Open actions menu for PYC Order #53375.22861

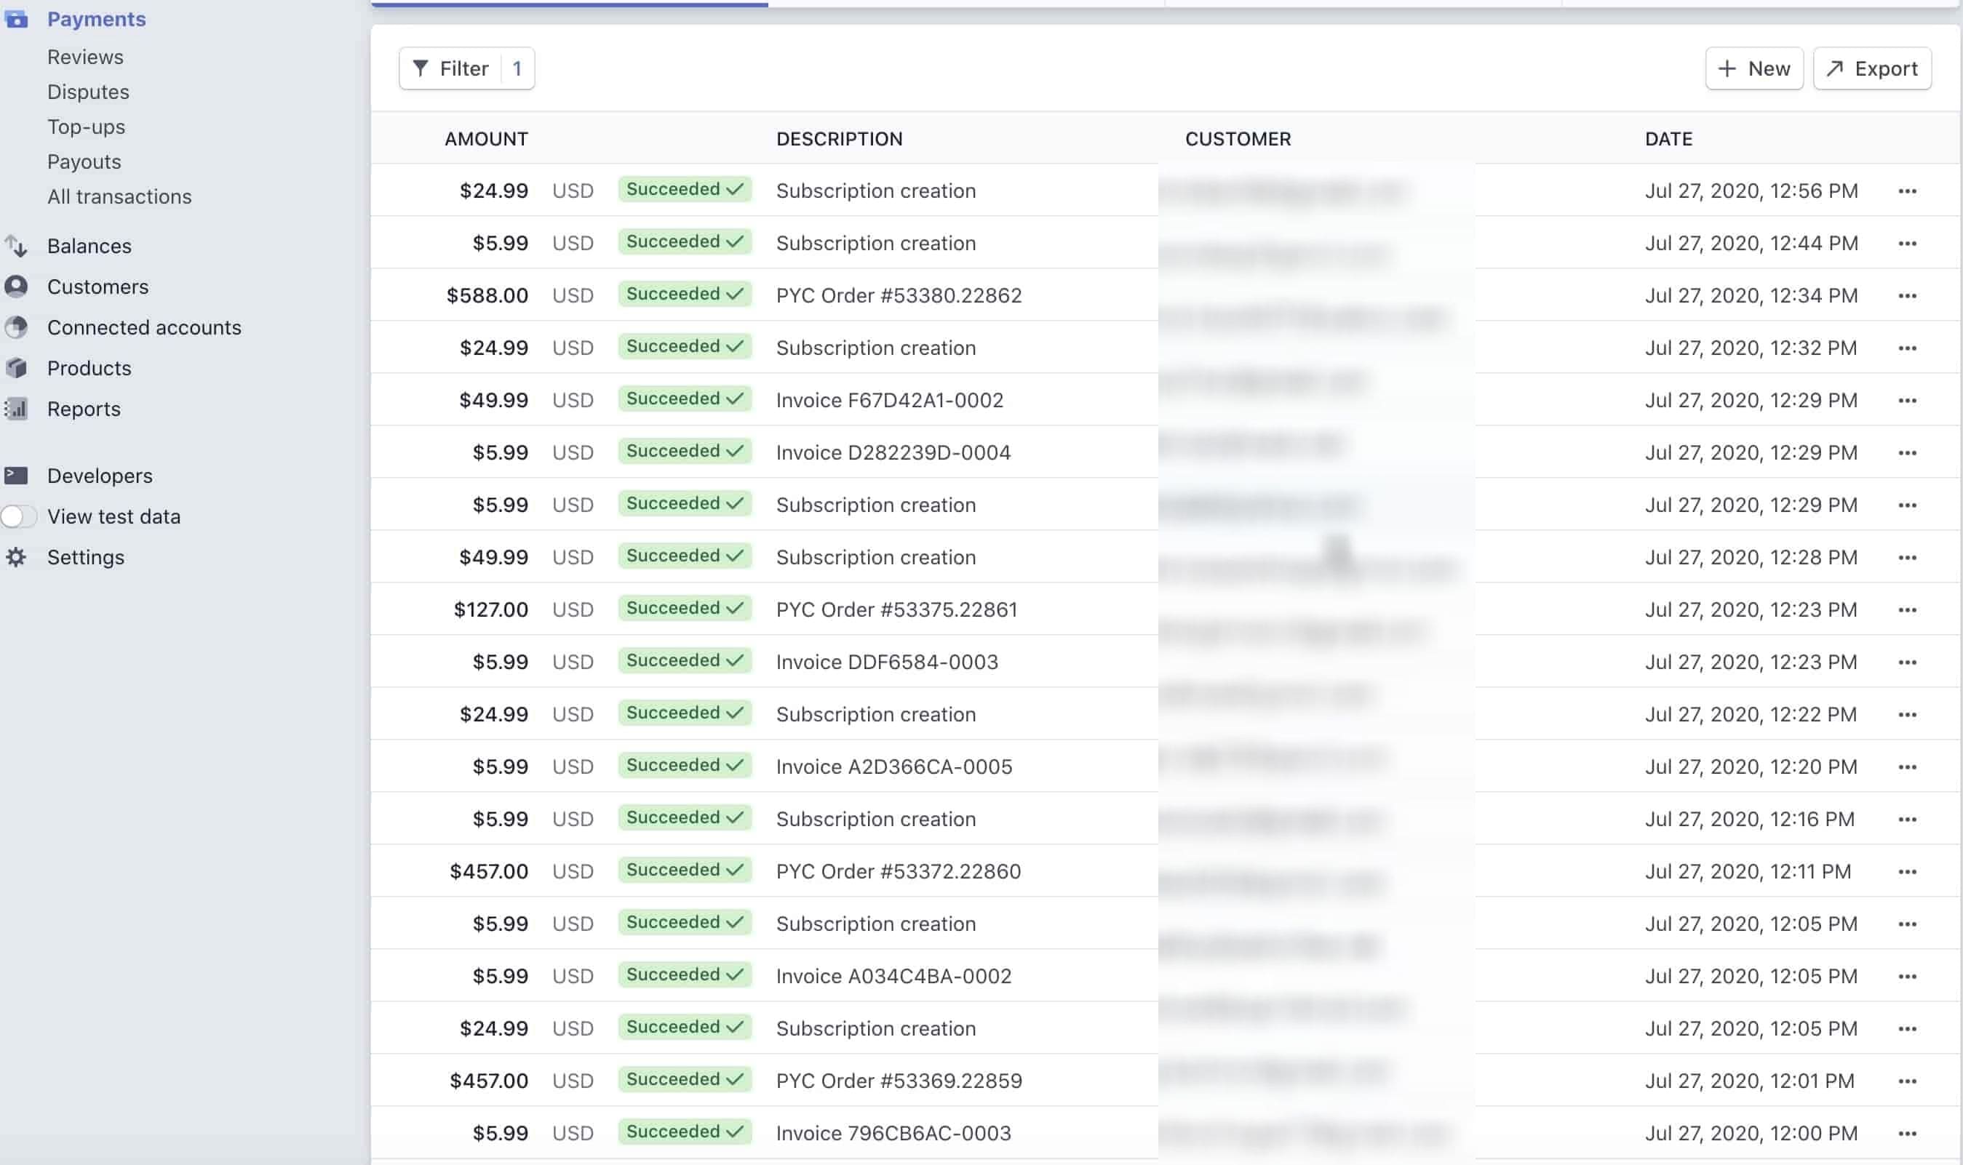1908,610
